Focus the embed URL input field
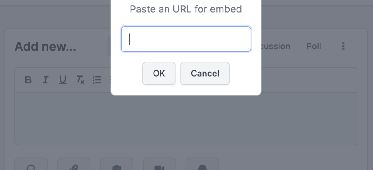373x170 pixels. pyautogui.click(x=186, y=39)
